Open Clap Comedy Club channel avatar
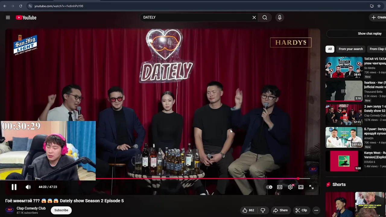Screen dimensions: 386x217 10,210
